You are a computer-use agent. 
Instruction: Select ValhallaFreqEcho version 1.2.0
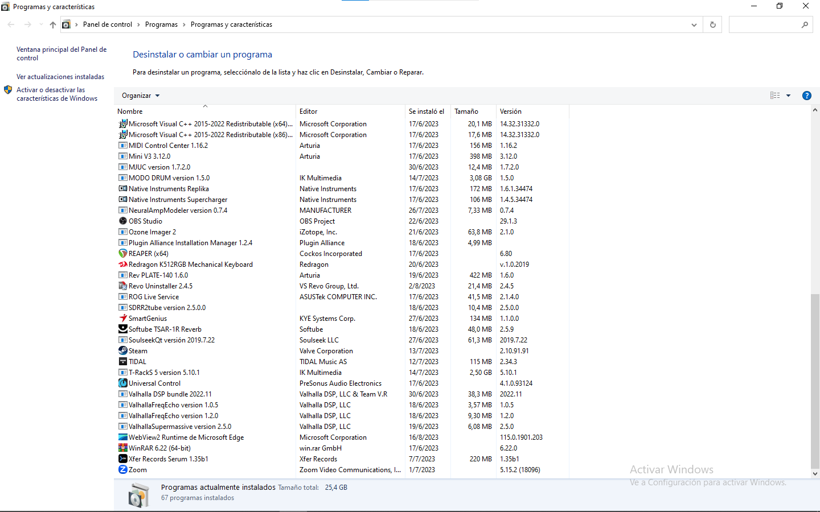point(342,416)
